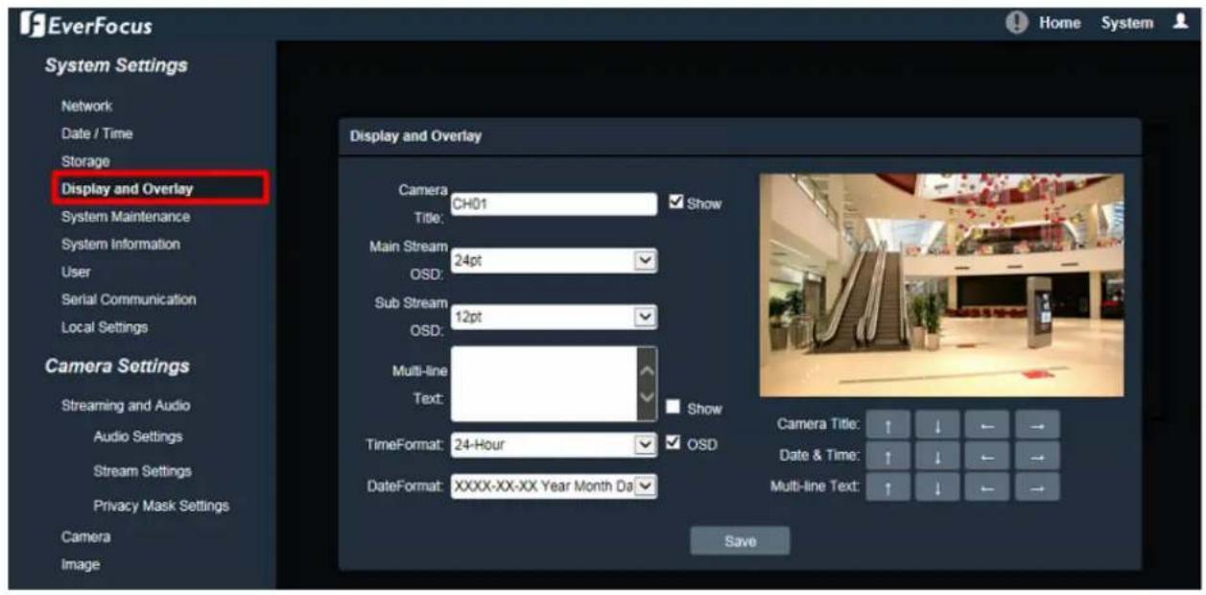This screenshot has width=1206, height=595.
Task: Move Camera Title down with the arrow
Action: pos(937,424)
